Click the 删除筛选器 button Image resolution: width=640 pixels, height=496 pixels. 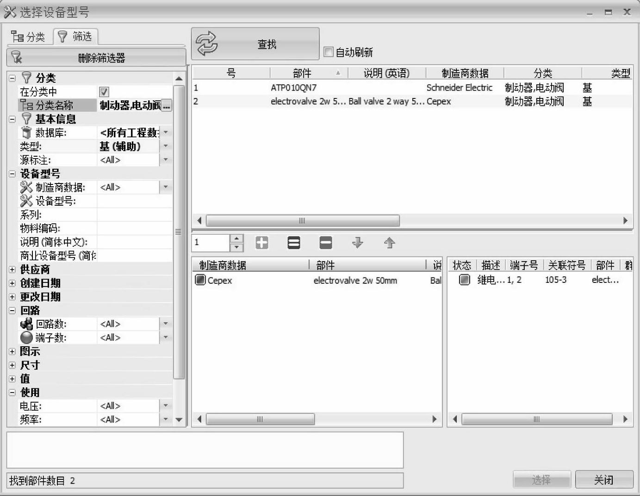(x=96, y=58)
